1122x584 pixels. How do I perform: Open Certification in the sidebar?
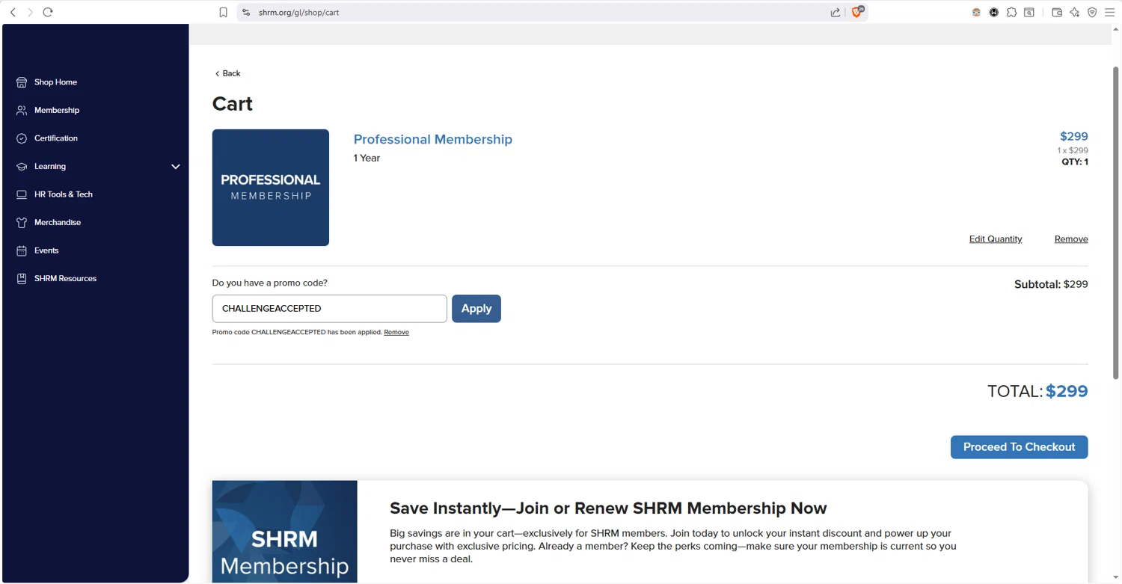coord(55,138)
